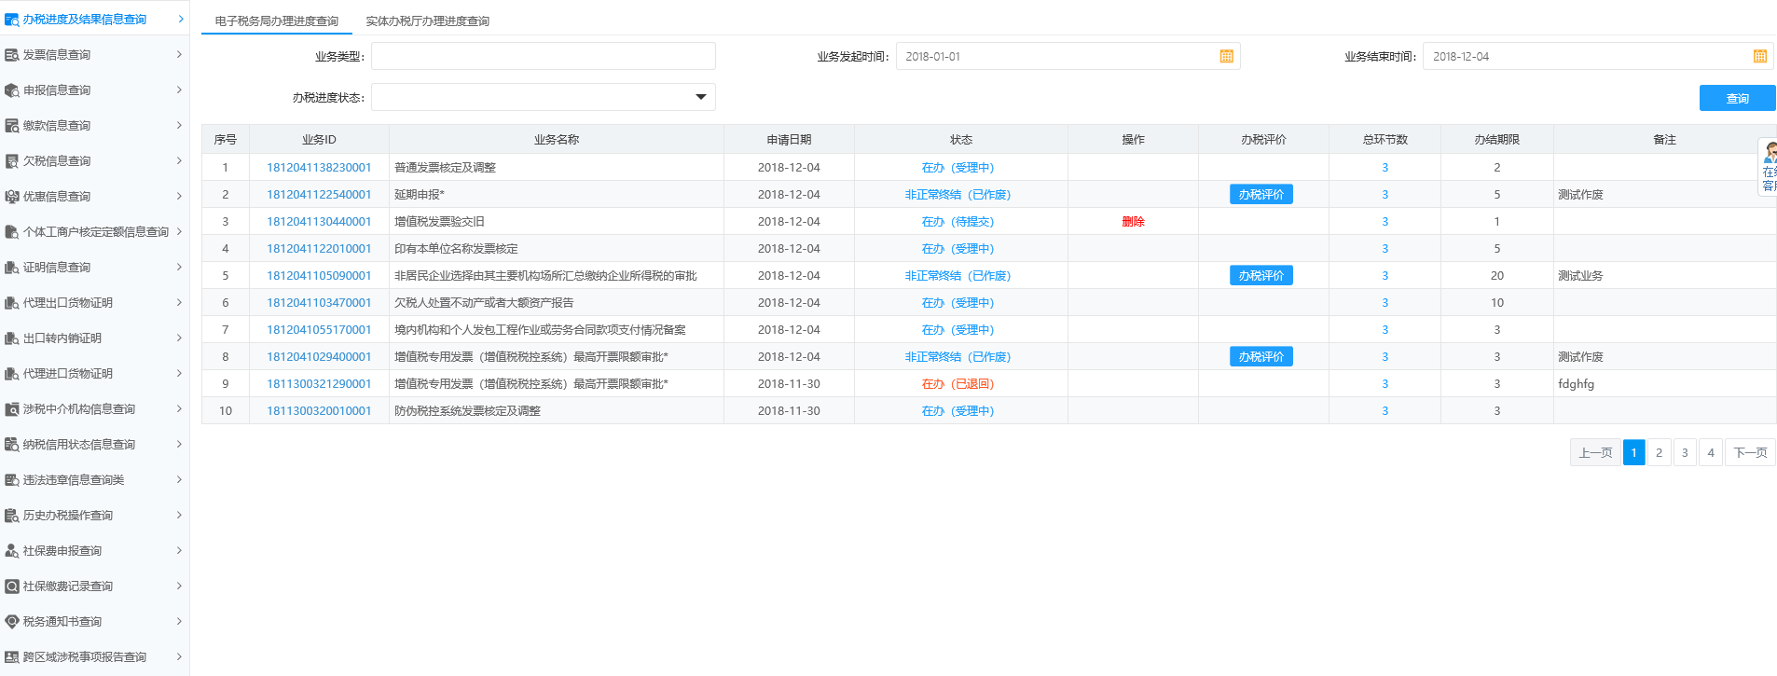1777x676 pixels.
Task: Open the calendar icon for 业务结束时间
Action: (x=1759, y=57)
